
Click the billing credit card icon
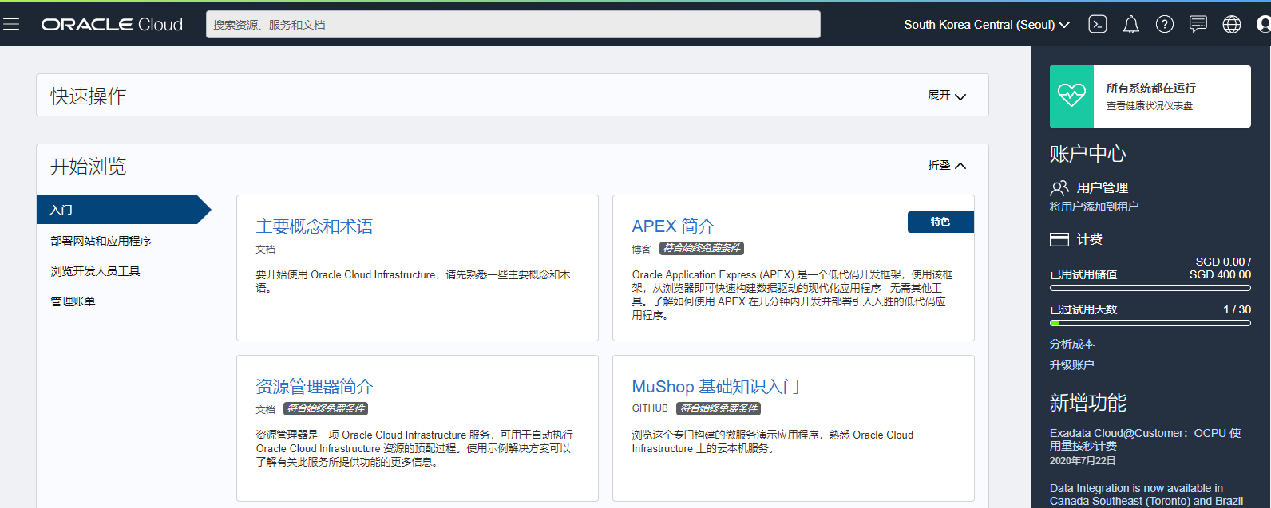1059,239
